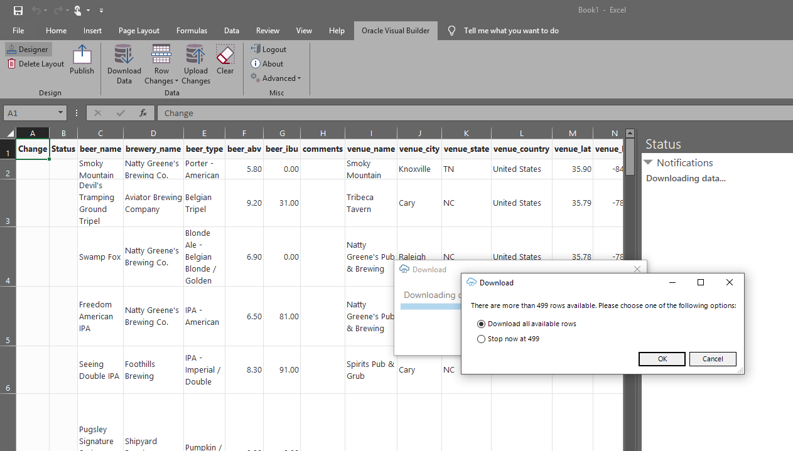
Task: Open the Advanced dropdown menu
Action: pos(276,78)
